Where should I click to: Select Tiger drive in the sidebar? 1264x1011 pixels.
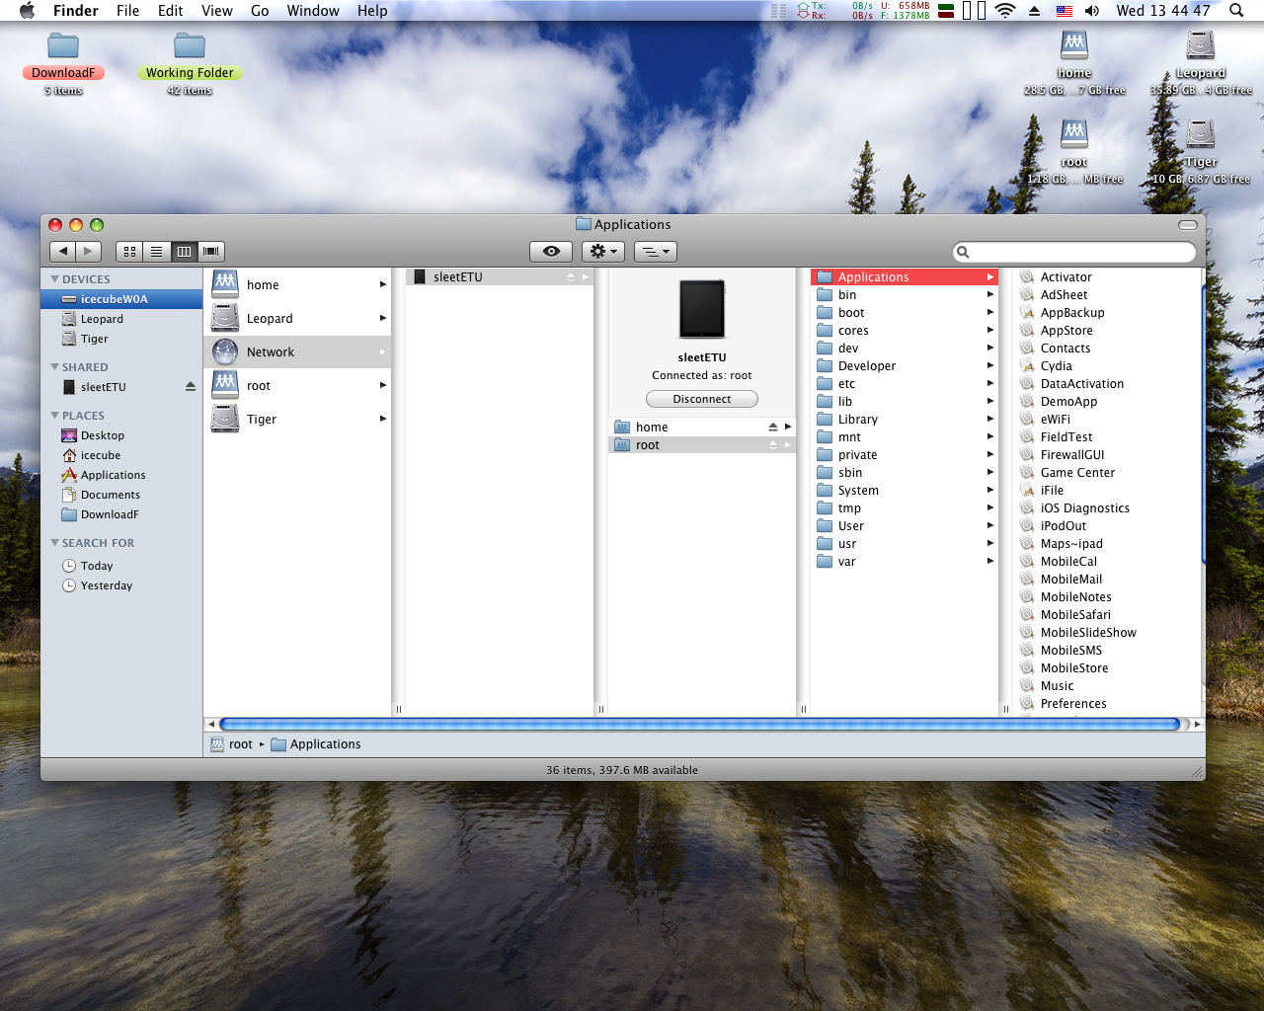pyautogui.click(x=121, y=339)
